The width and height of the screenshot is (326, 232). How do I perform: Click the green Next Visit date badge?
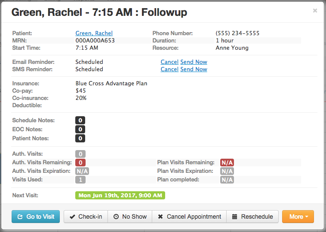[x=120, y=195]
